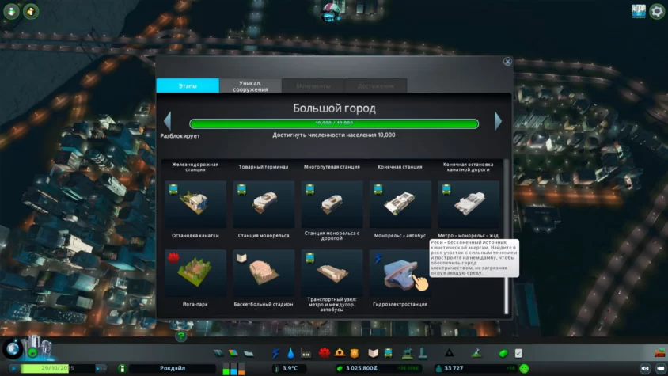Open the Roads build menu icon
This screenshot has width=668, height=376.
pos(218,353)
